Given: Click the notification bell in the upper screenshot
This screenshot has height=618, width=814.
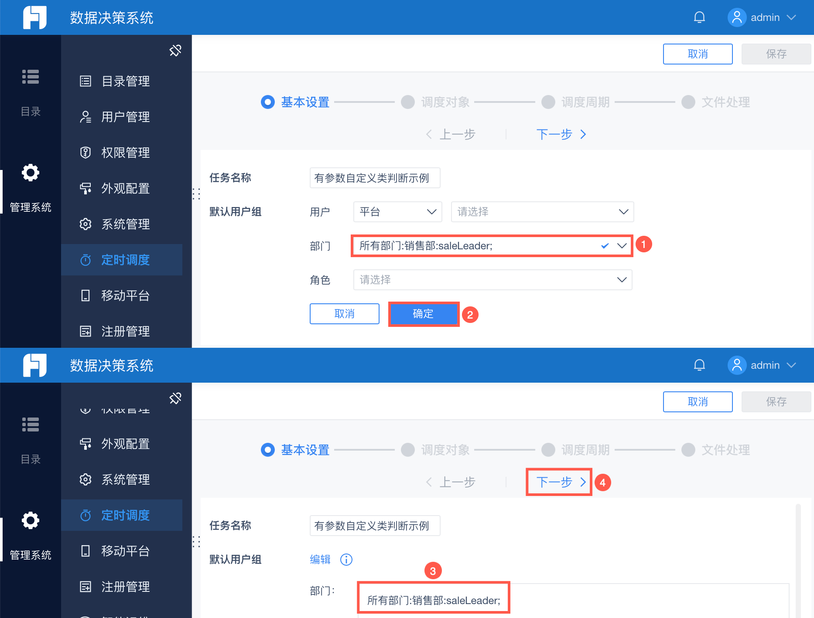Looking at the screenshot, I should 699,17.
